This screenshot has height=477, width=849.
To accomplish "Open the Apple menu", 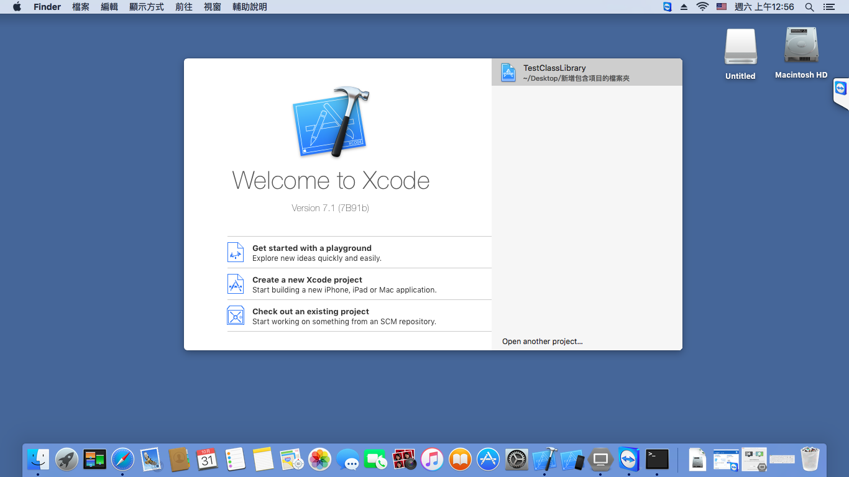I will pos(17,7).
